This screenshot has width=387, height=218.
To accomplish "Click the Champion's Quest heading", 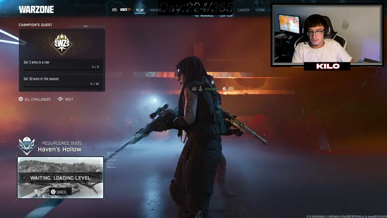I will [35, 25].
